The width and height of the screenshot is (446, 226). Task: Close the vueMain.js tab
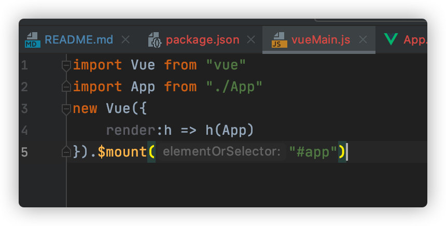coord(363,40)
